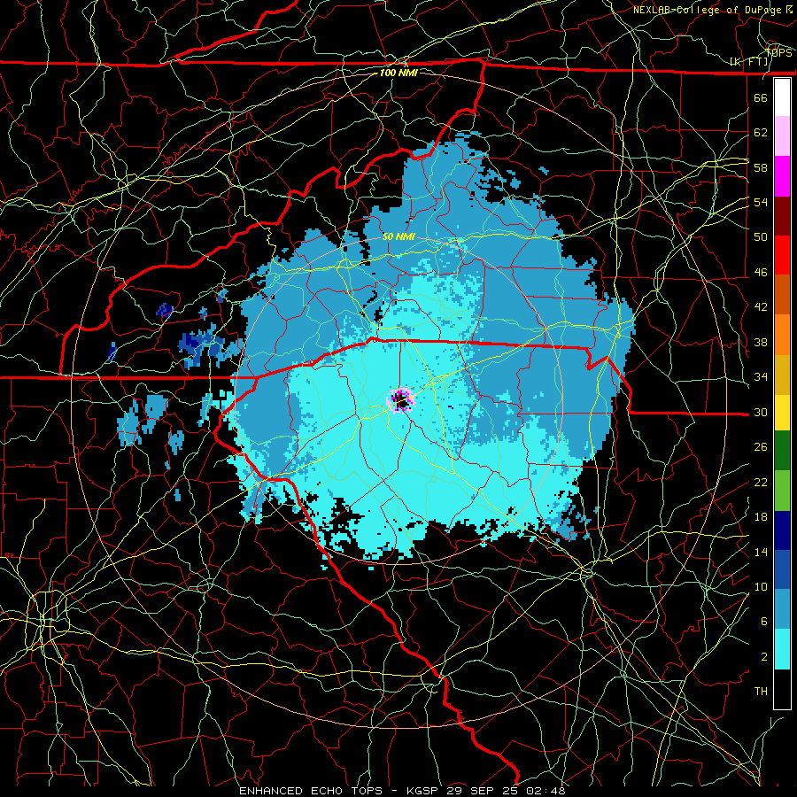Click the white swatch in the legend
797x797 pixels.
[x=782, y=97]
